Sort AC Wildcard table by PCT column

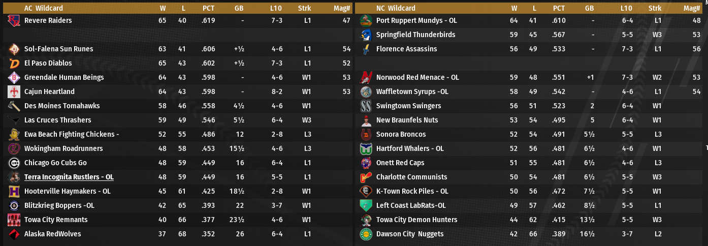208,8
